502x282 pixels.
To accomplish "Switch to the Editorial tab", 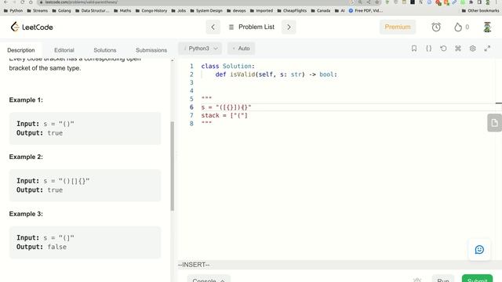I will [x=64, y=50].
